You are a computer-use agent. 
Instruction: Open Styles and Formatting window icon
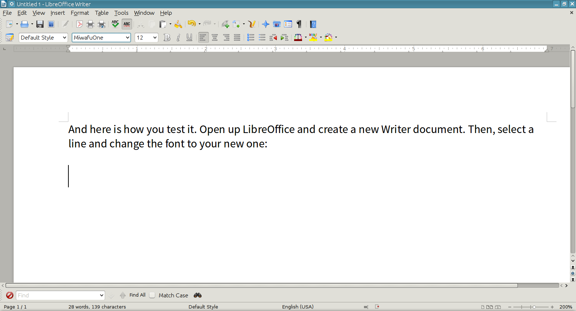[x=10, y=37]
